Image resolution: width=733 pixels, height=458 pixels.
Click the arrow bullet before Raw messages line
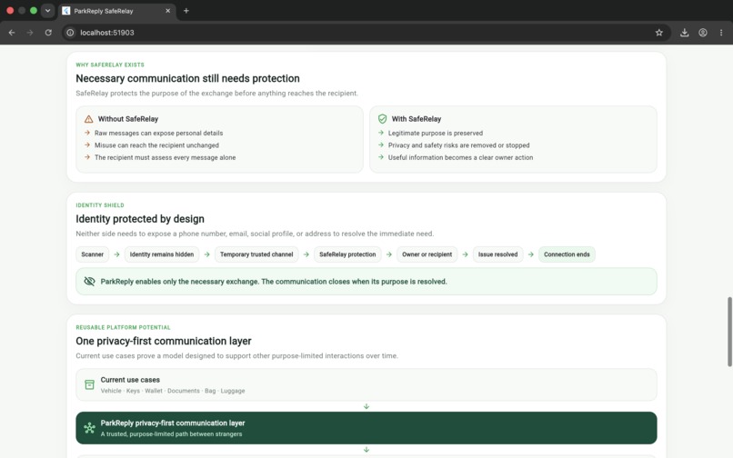tap(87, 134)
